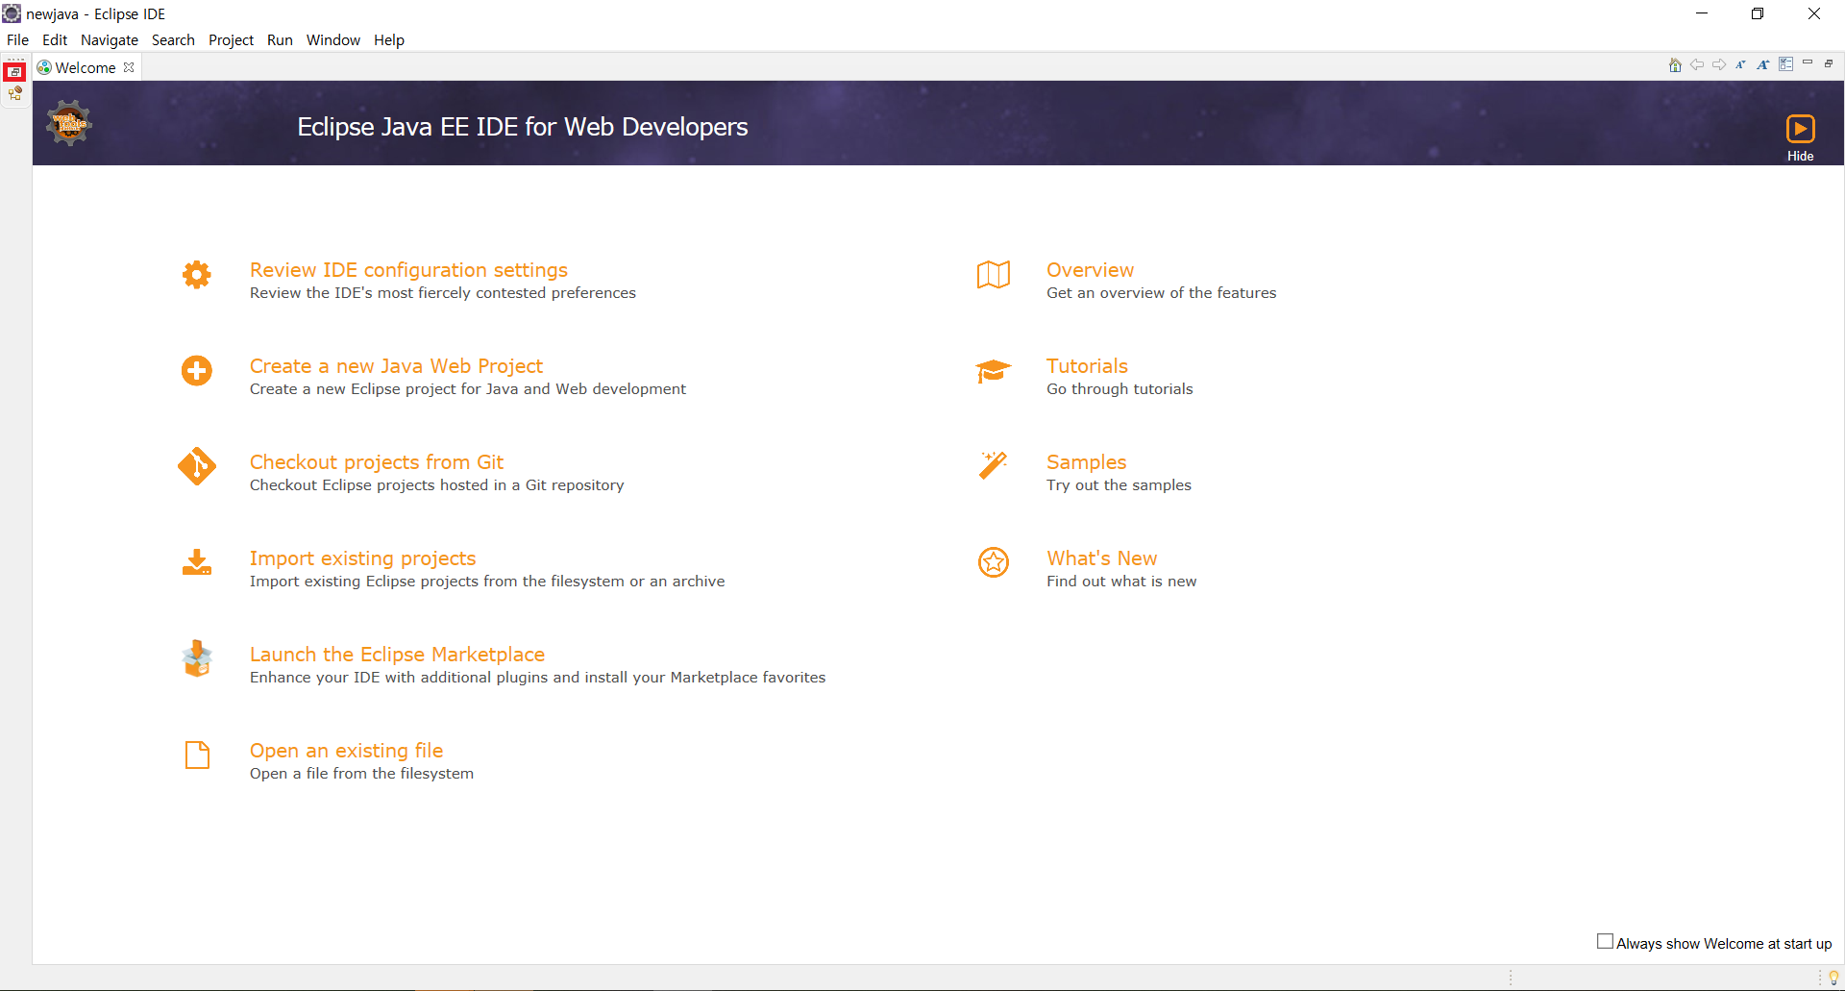Click the Web Tools gear logo
Image resolution: width=1845 pixels, height=991 pixels.
click(69, 123)
